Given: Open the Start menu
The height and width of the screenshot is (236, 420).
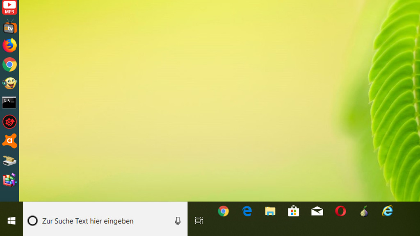Looking at the screenshot, I should 11,220.
